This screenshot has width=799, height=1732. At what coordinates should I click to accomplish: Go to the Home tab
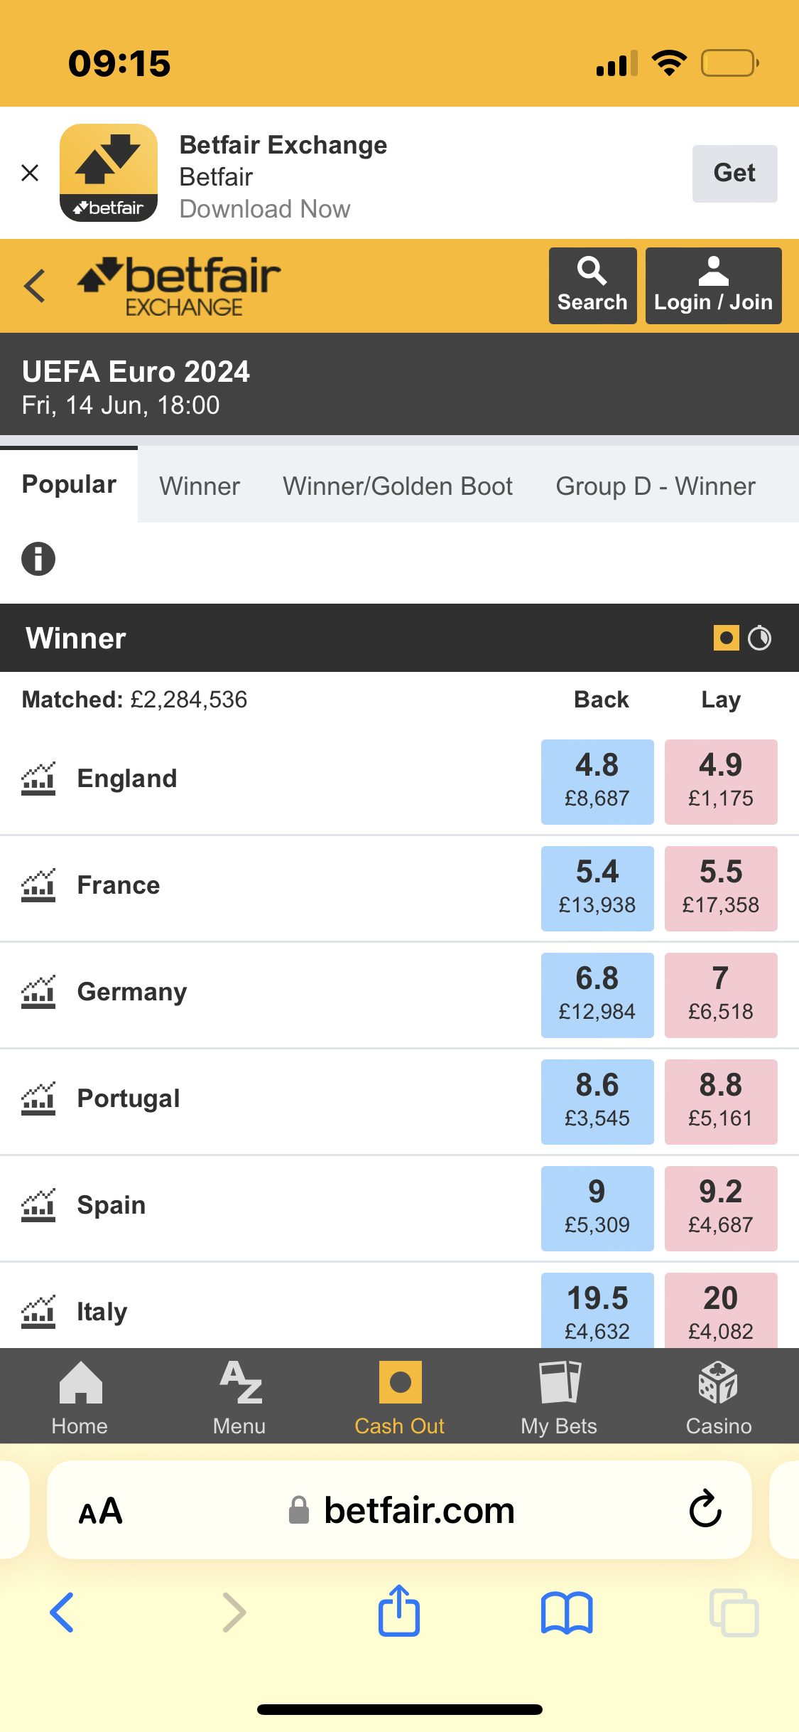[80, 1397]
